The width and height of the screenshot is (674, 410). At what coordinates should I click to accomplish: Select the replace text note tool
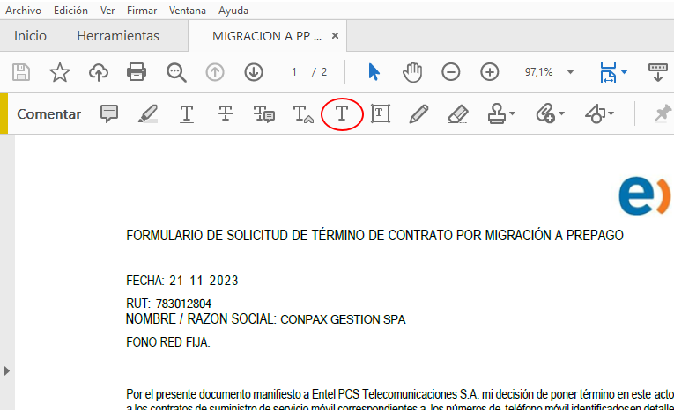point(264,114)
